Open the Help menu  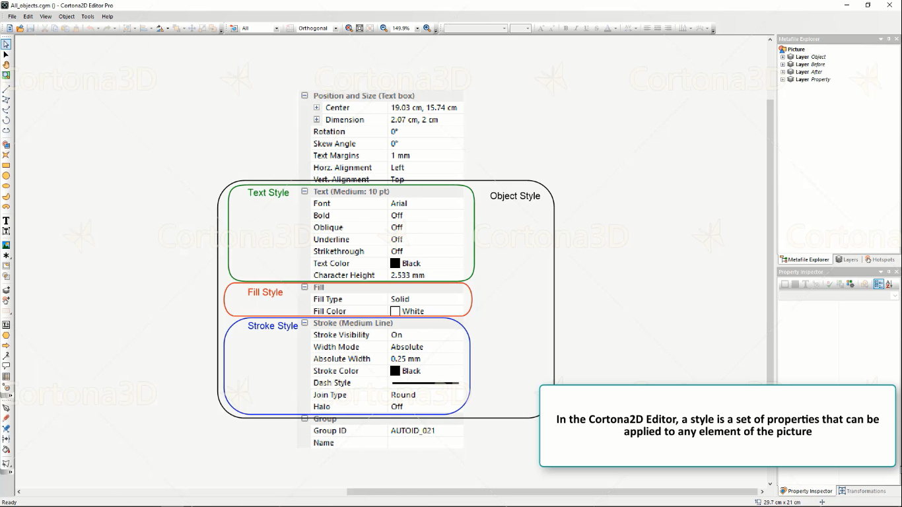[x=108, y=17]
